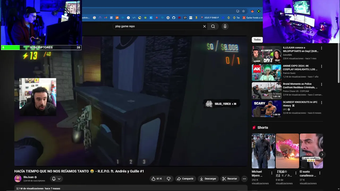Open the GitHub bookmark
340x191 pixels.
point(174,18)
